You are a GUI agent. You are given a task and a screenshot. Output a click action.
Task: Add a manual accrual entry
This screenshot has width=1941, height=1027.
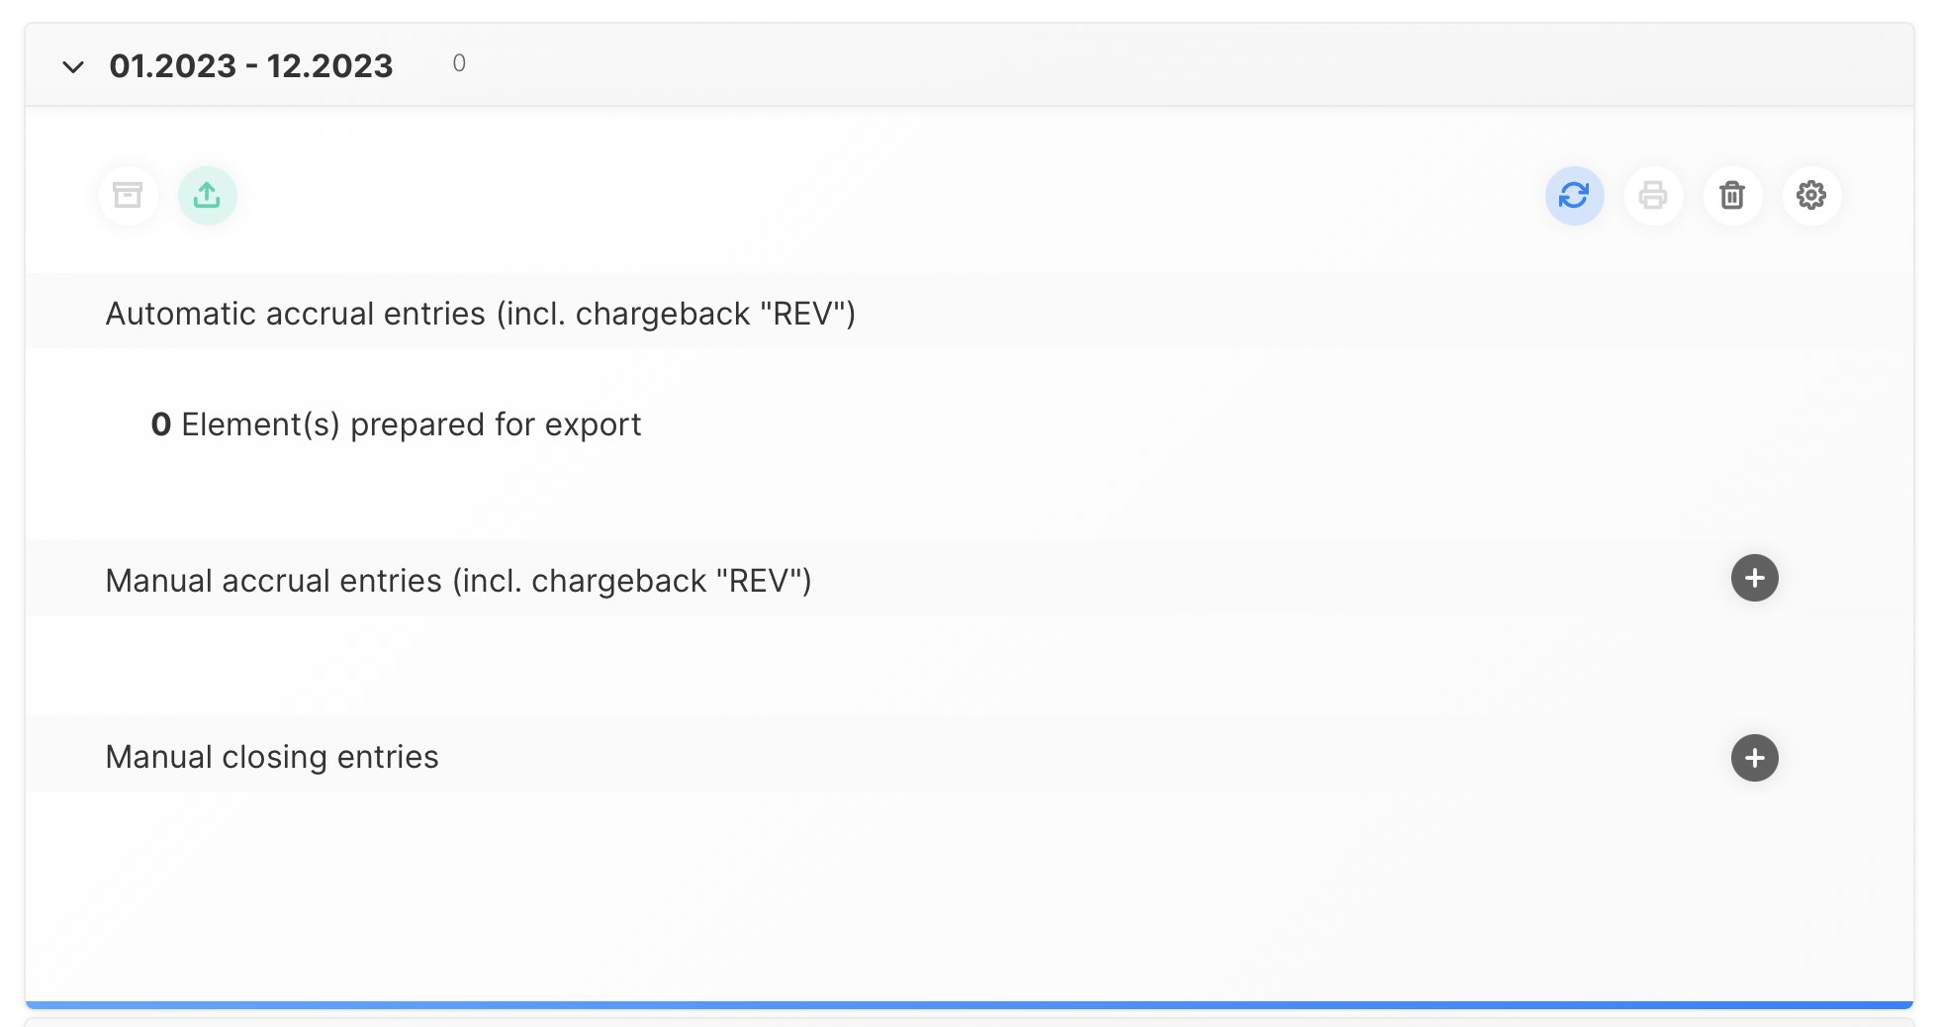click(1754, 578)
